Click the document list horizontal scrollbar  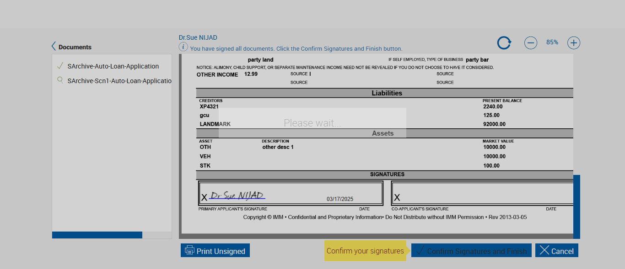97,235
